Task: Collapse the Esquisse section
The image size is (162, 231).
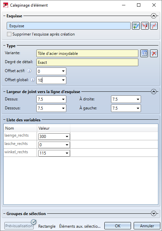Action: pos(154,16)
